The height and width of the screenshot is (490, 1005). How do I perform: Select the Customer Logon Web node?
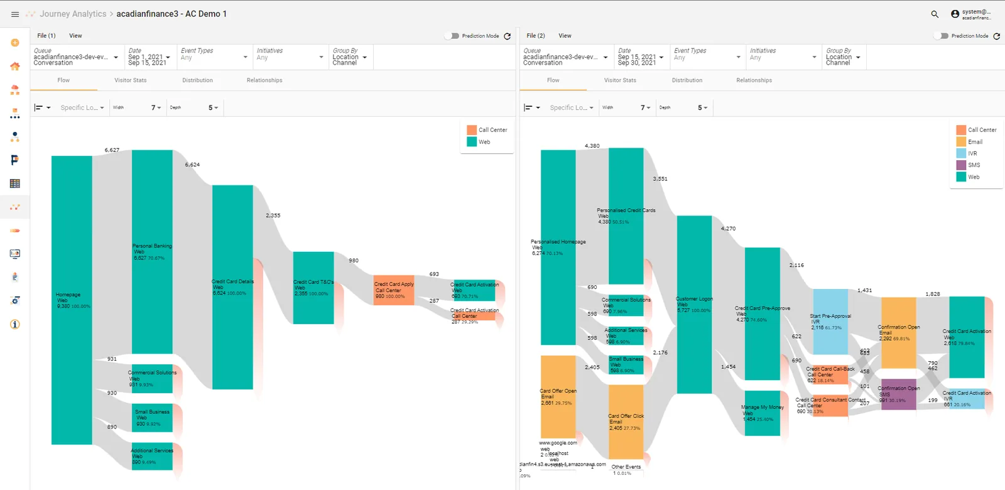[x=694, y=305]
